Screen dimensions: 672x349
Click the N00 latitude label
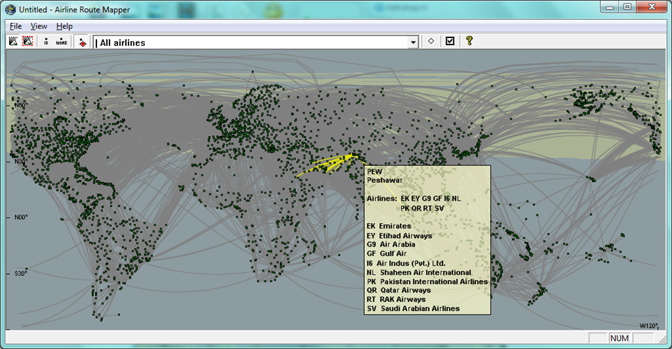tap(20, 217)
